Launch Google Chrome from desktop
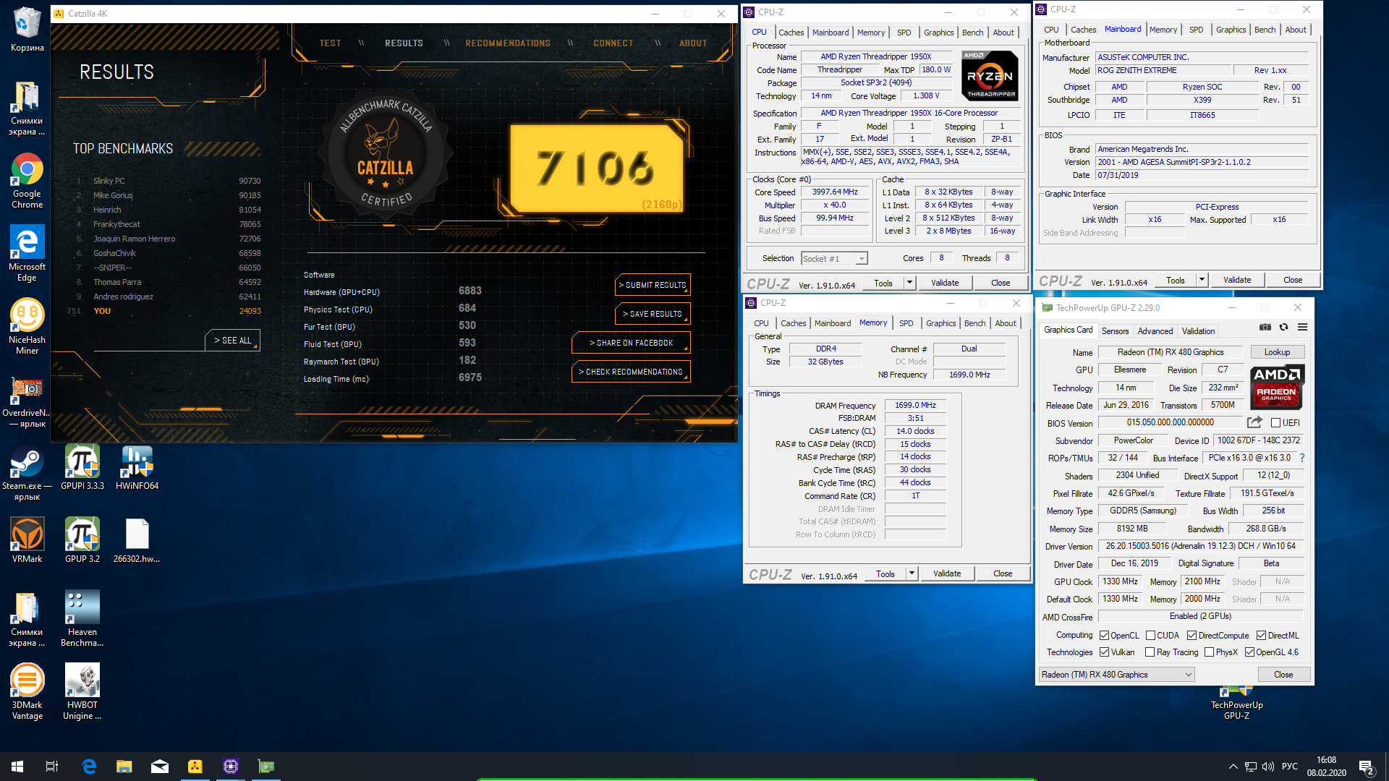Screen dimensions: 1389x781 coord(27,180)
